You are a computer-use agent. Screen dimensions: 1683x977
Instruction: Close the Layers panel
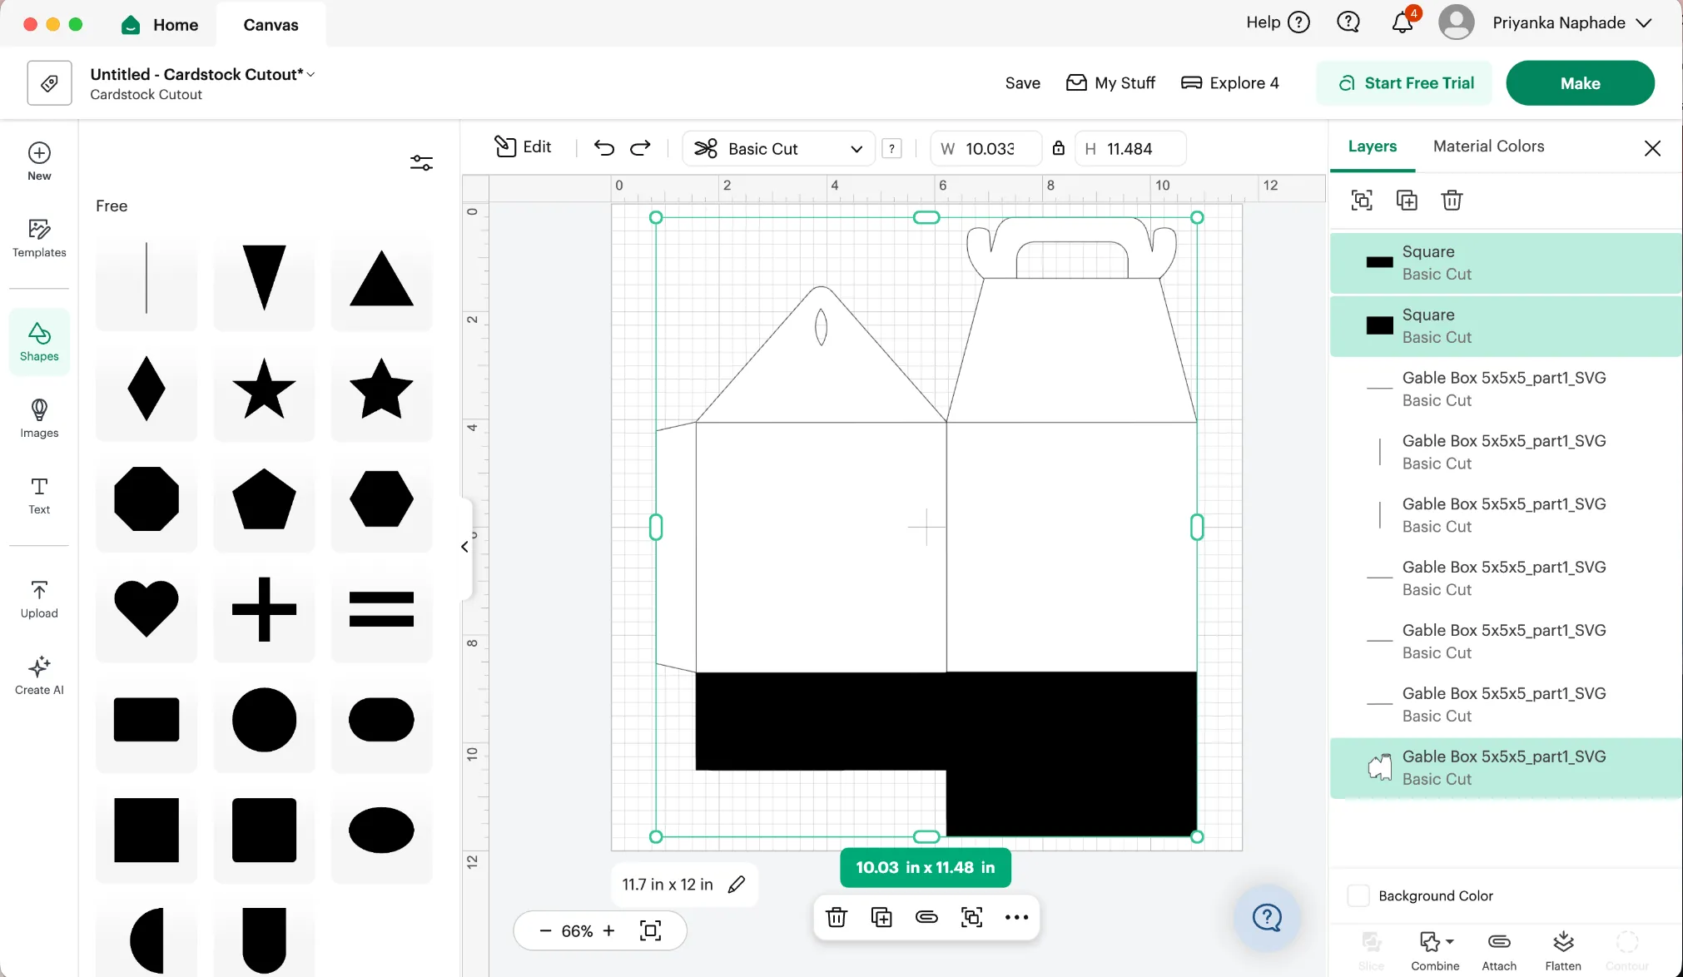1652,148
